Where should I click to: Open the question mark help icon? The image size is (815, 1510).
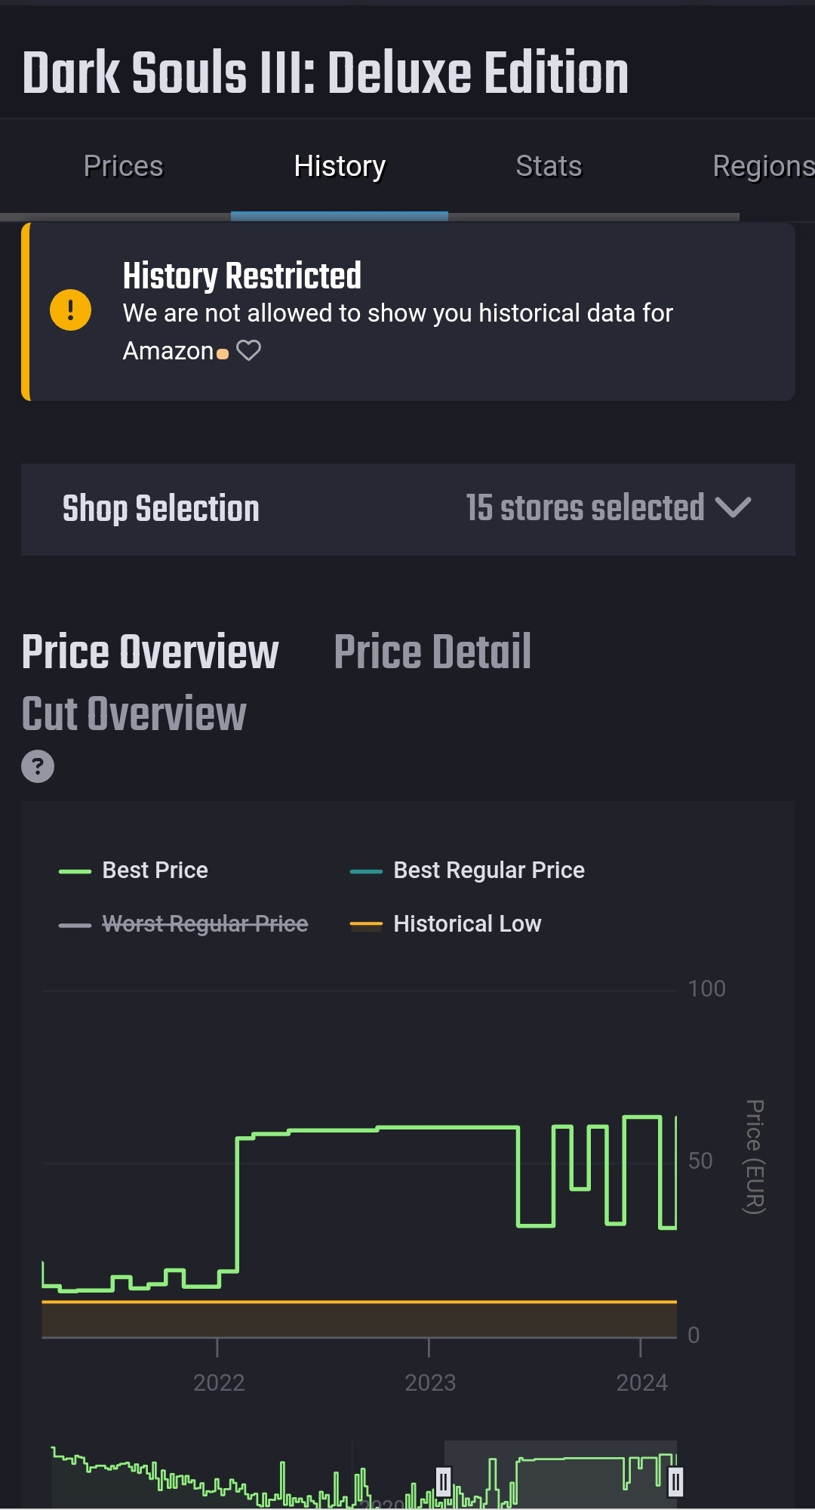click(38, 766)
